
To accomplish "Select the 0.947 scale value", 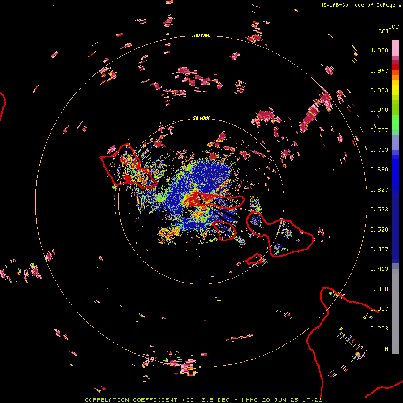I will (379, 70).
